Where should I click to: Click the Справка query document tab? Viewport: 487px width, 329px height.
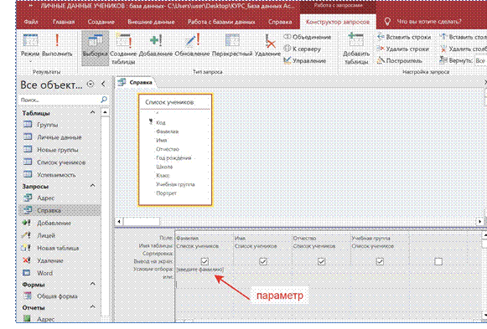coord(136,82)
